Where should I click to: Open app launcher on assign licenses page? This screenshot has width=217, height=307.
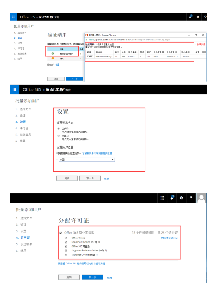(x=162, y=198)
